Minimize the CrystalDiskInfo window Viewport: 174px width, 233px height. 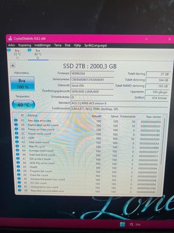coord(146,39)
